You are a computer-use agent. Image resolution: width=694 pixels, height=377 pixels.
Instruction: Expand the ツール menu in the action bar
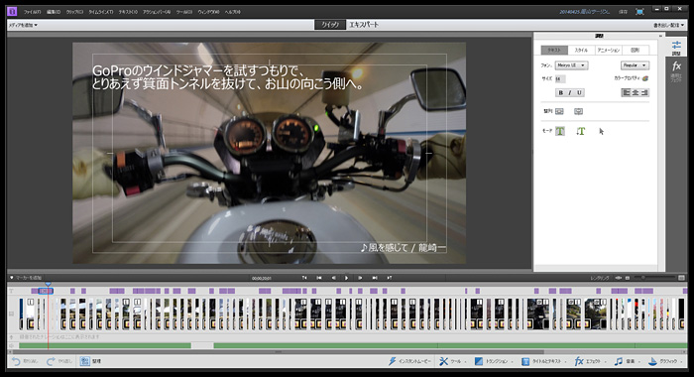point(453,361)
